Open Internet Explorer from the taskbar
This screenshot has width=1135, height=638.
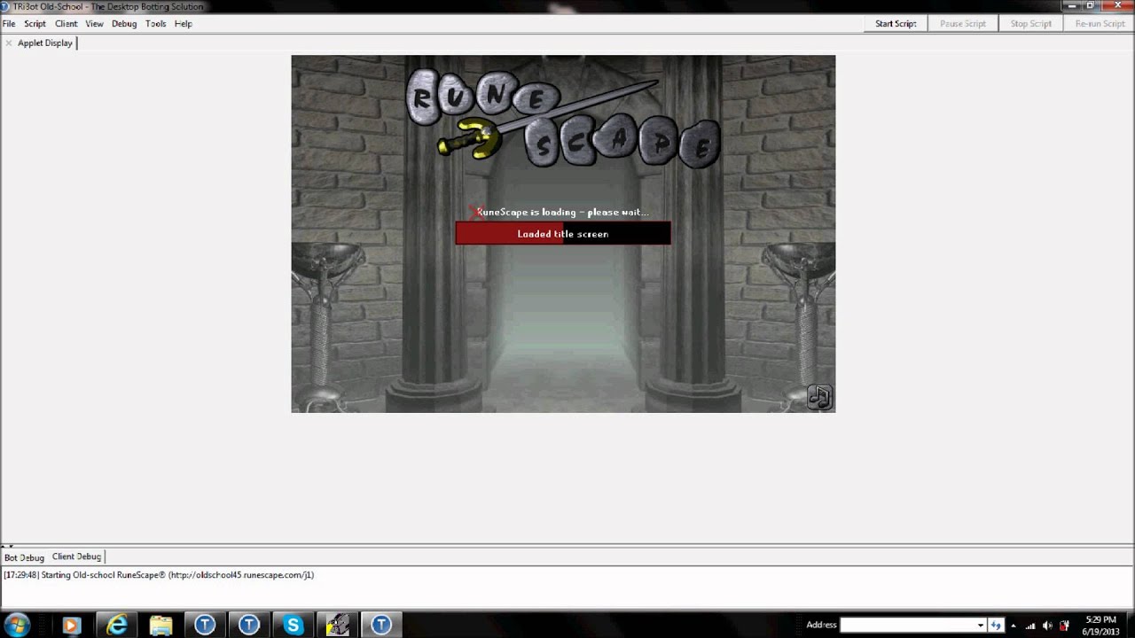(116, 625)
